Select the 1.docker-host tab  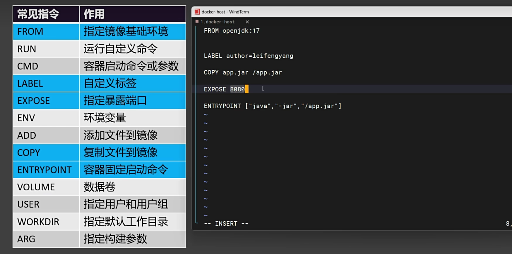coord(218,22)
